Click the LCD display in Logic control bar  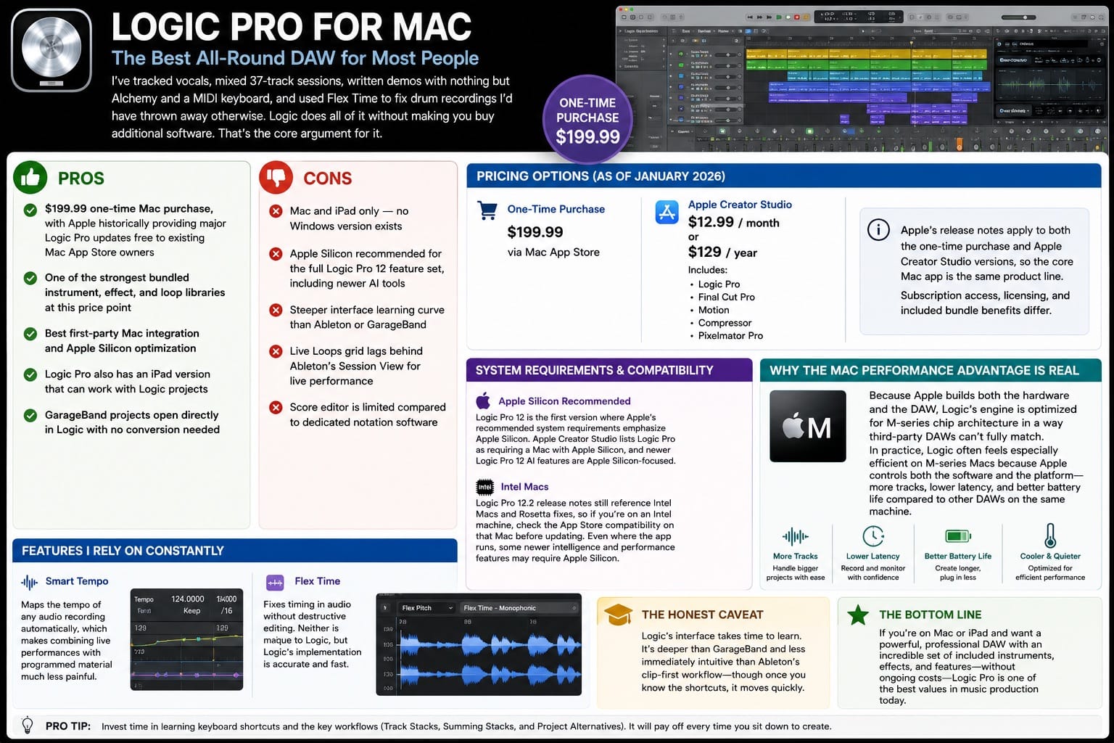click(859, 17)
